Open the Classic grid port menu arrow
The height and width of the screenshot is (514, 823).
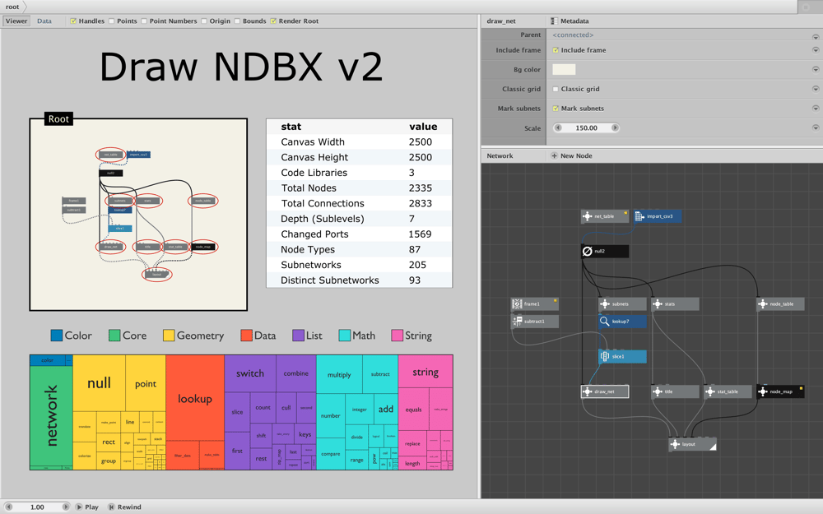[816, 89]
